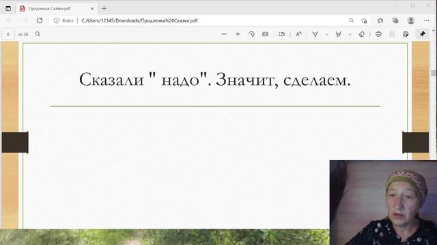Click the vertical scrollbar thumb

pyautogui.click(x=433, y=73)
